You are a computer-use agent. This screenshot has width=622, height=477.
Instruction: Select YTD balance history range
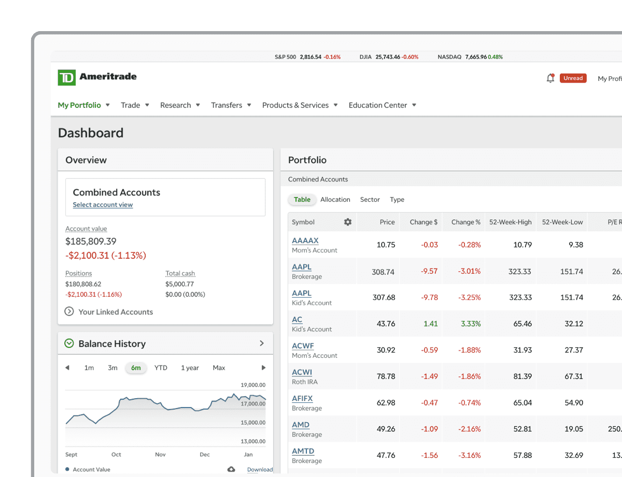(161, 368)
